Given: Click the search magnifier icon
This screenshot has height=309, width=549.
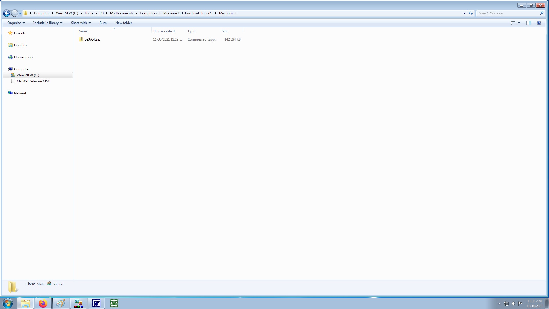Looking at the screenshot, I should [x=542, y=13].
